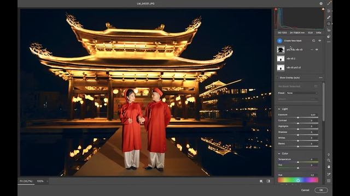Select the first mask thumbnail

[281, 50]
